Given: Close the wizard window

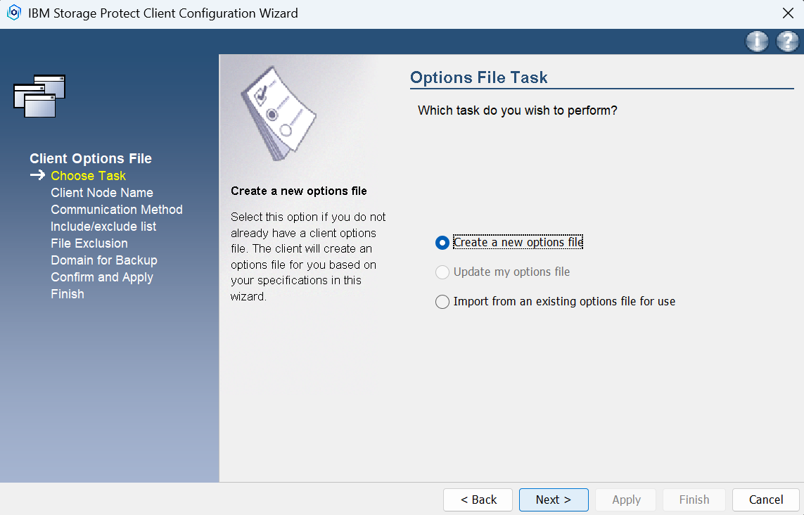Looking at the screenshot, I should coord(788,13).
